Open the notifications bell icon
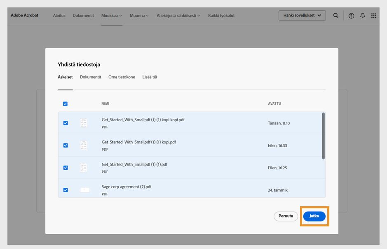The height and width of the screenshot is (249, 387). coord(363,16)
